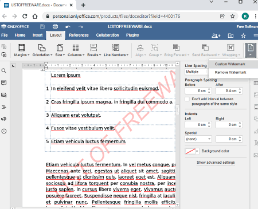Click Bring Forward
The width and height of the screenshot is (258, 209).
click(177, 50)
